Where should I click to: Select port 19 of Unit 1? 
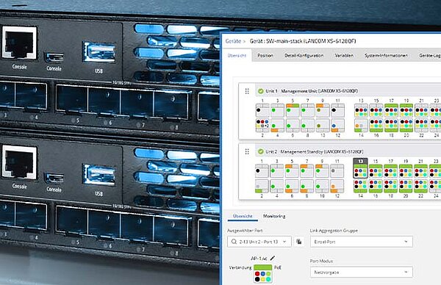pyautogui.click(x=406, y=110)
